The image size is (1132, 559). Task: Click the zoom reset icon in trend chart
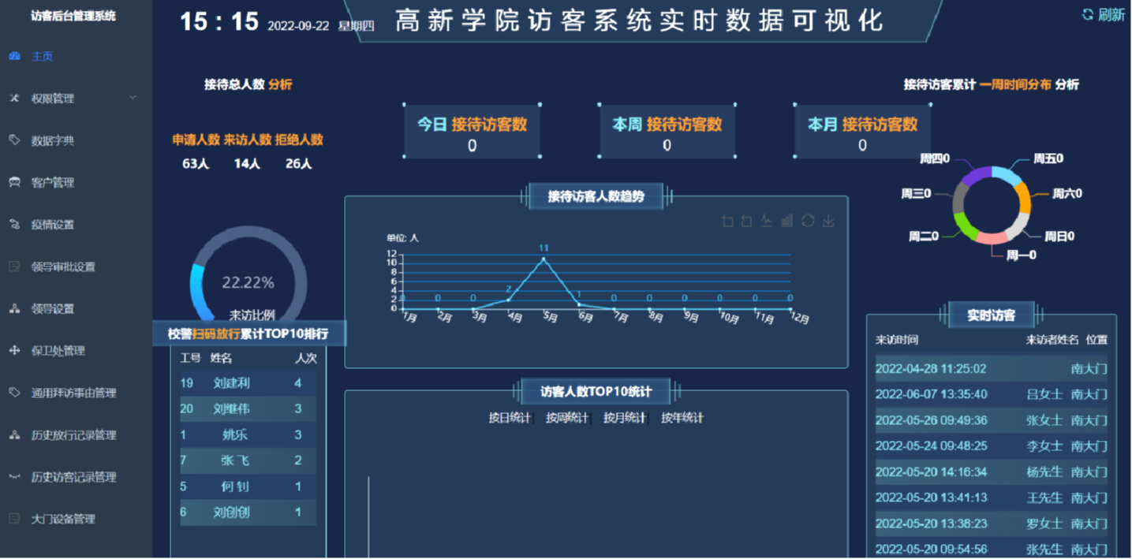[x=747, y=222]
